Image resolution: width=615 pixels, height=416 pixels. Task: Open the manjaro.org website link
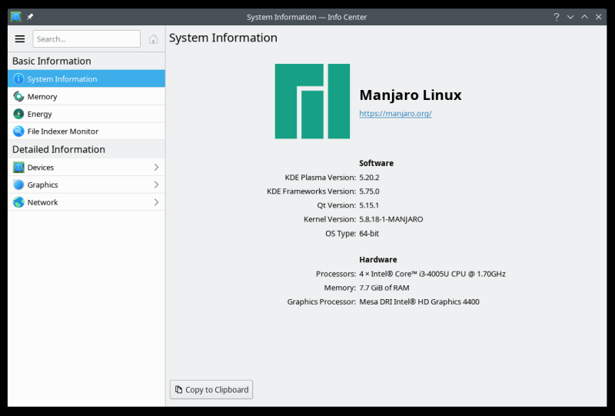[395, 114]
